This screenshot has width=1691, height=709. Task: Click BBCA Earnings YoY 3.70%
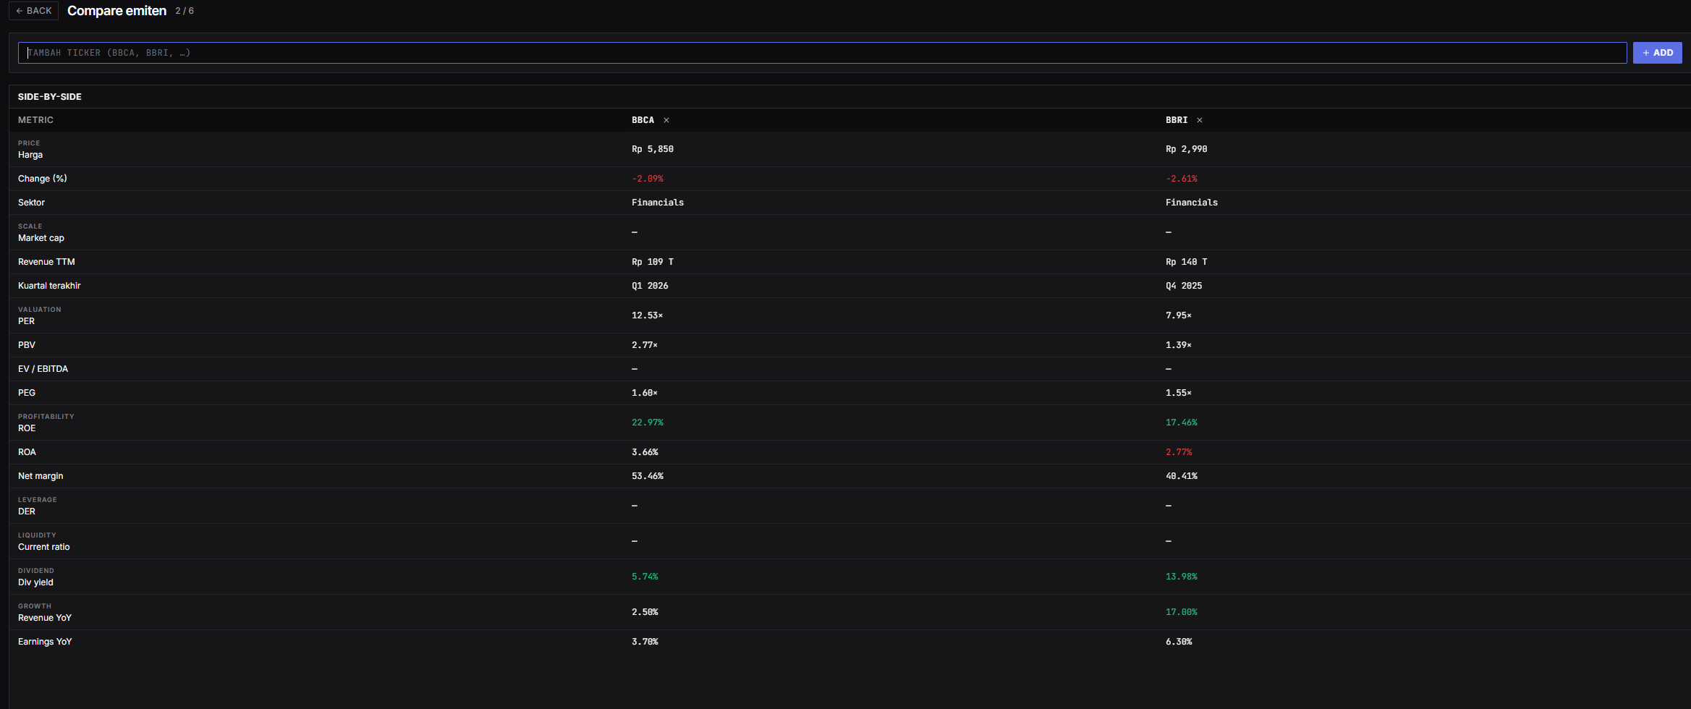[x=645, y=642]
